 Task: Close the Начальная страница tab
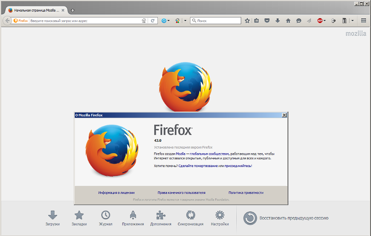[63, 10]
